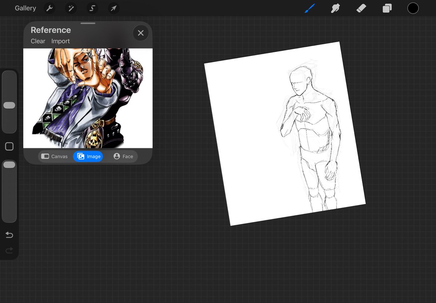
Task: Redo the last undone stroke
Action: [9, 251]
